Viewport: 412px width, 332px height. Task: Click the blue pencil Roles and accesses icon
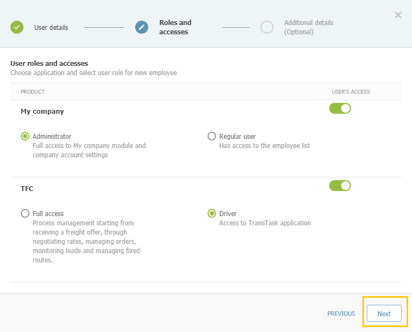(142, 27)
